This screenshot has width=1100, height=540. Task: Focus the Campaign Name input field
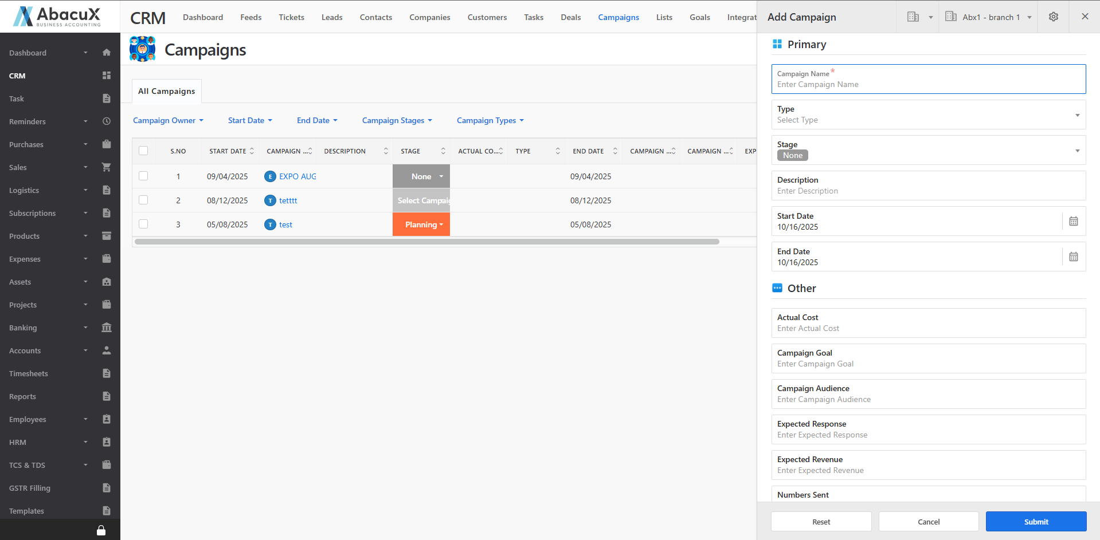pos(928,84)
